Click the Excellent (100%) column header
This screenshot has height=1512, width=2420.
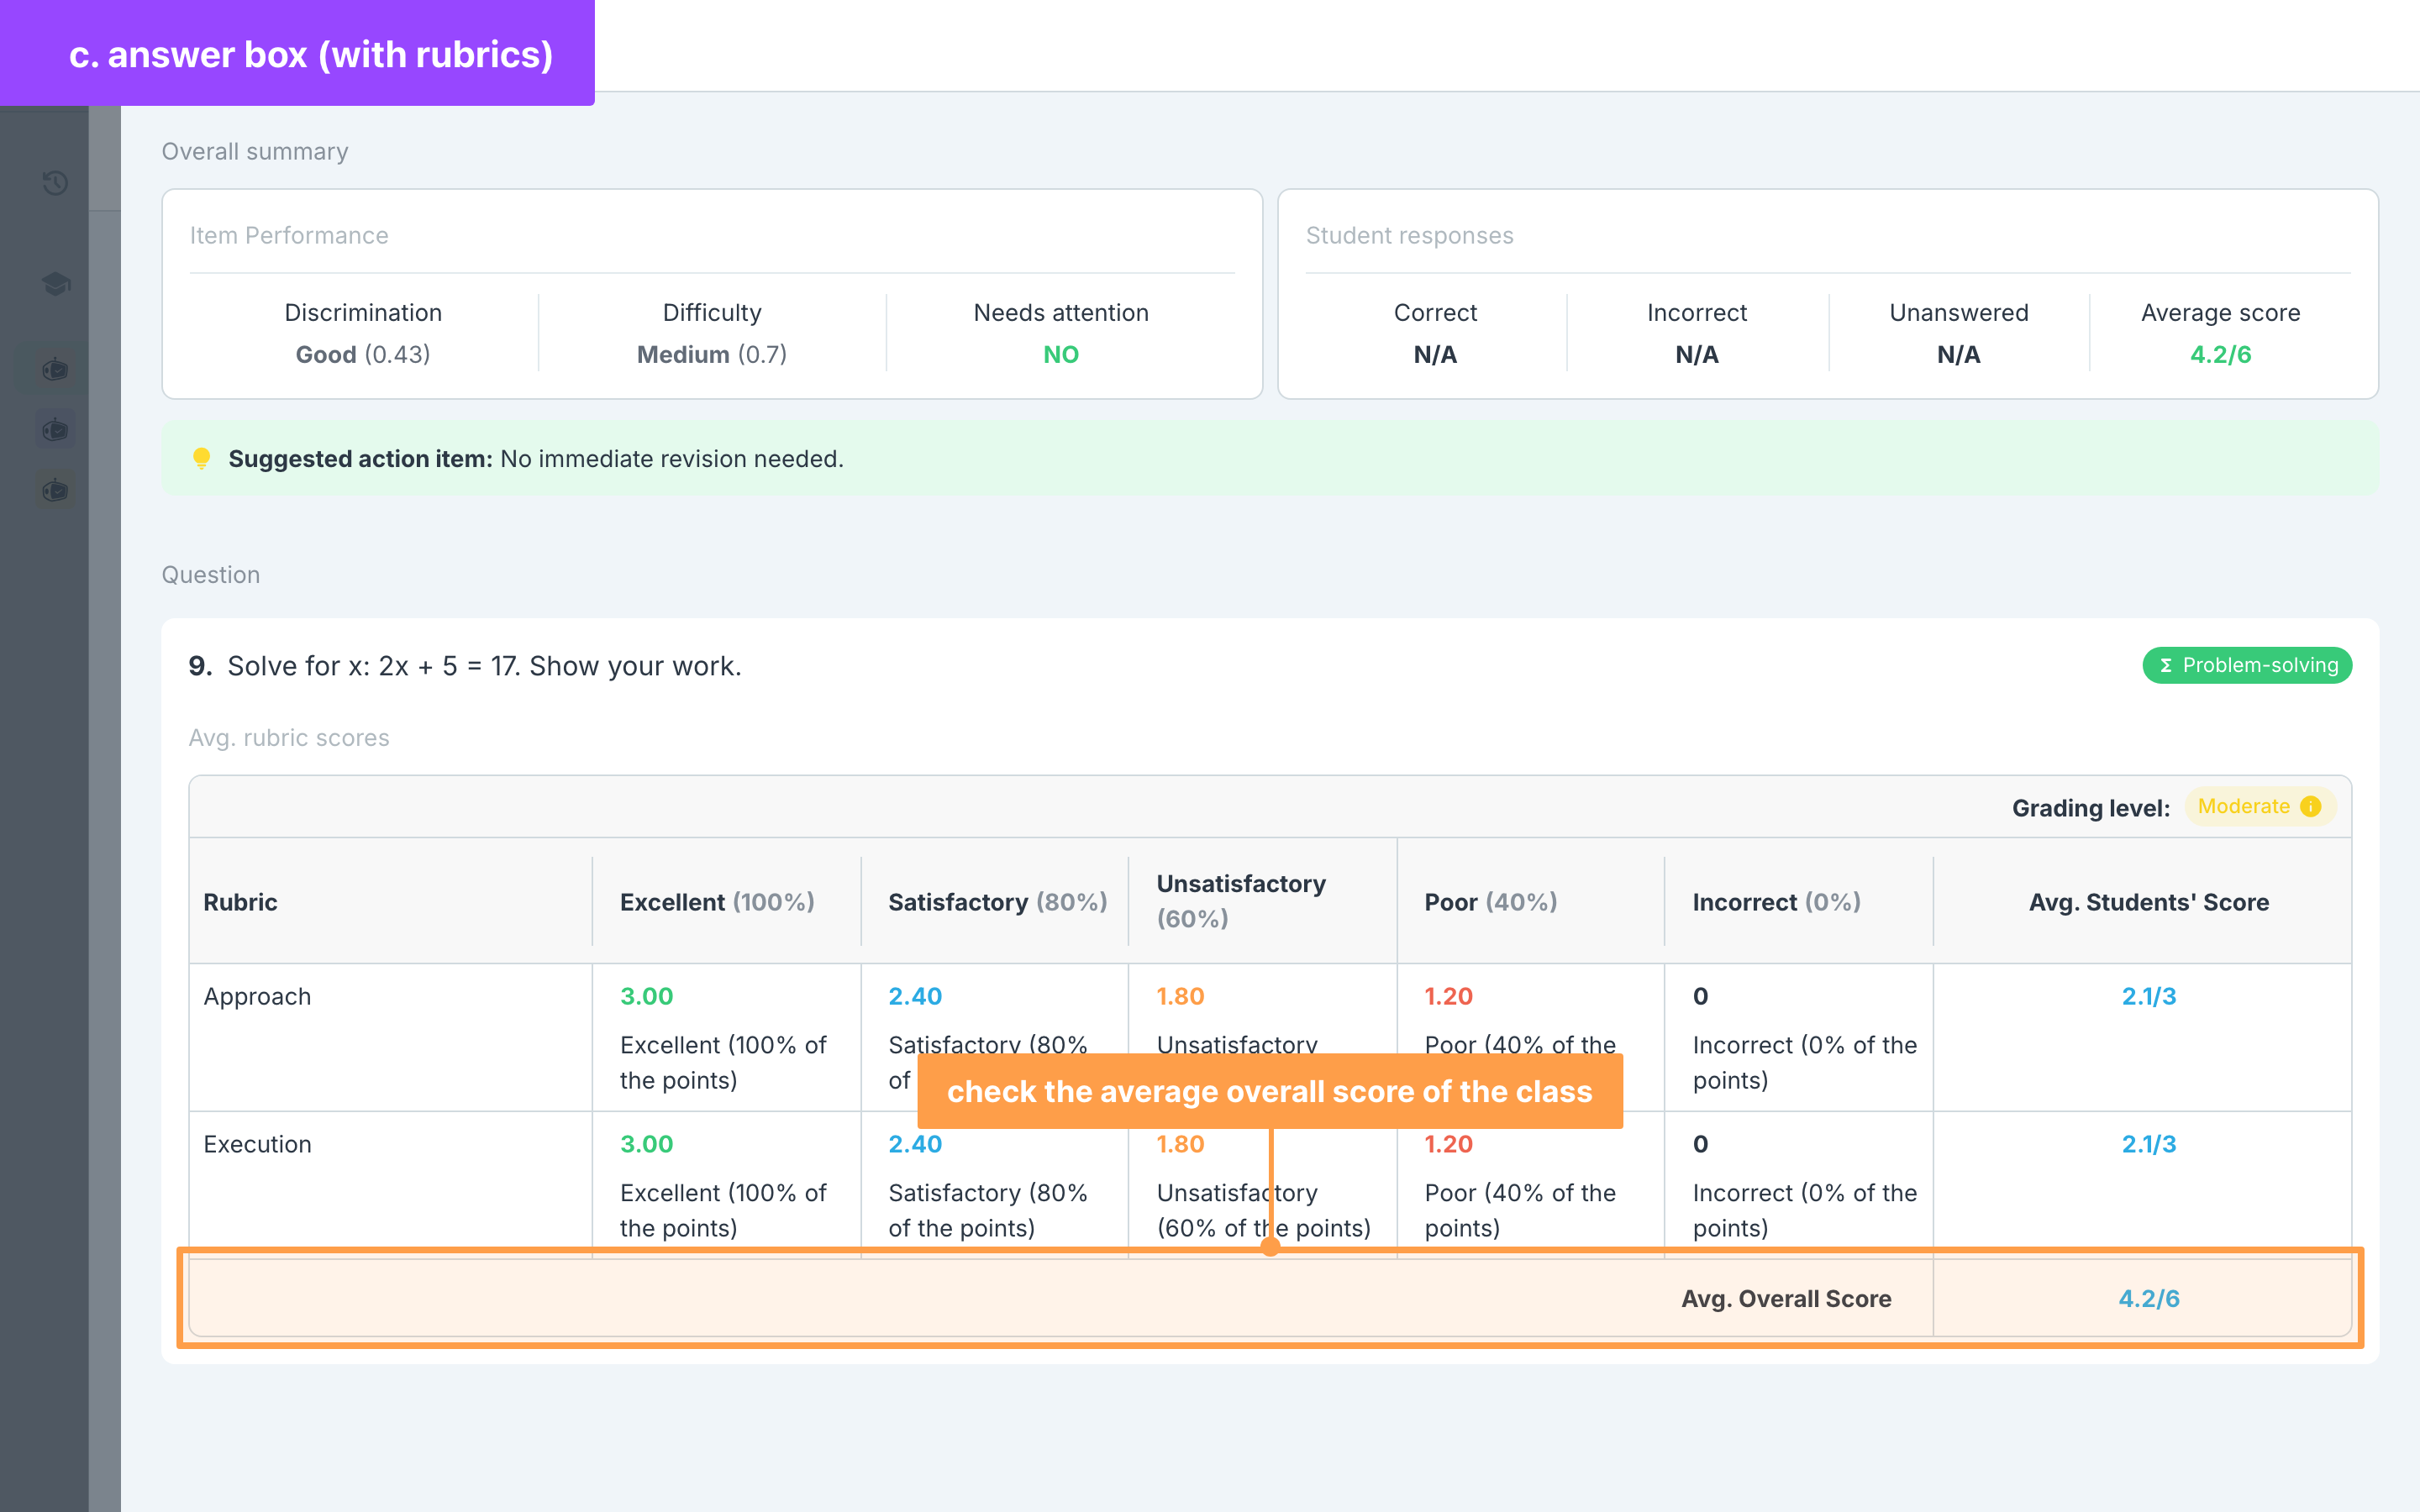click(717, 902)
